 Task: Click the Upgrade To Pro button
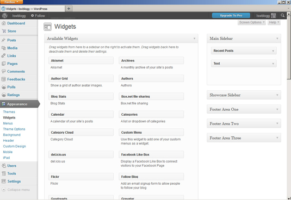point(231,15)
